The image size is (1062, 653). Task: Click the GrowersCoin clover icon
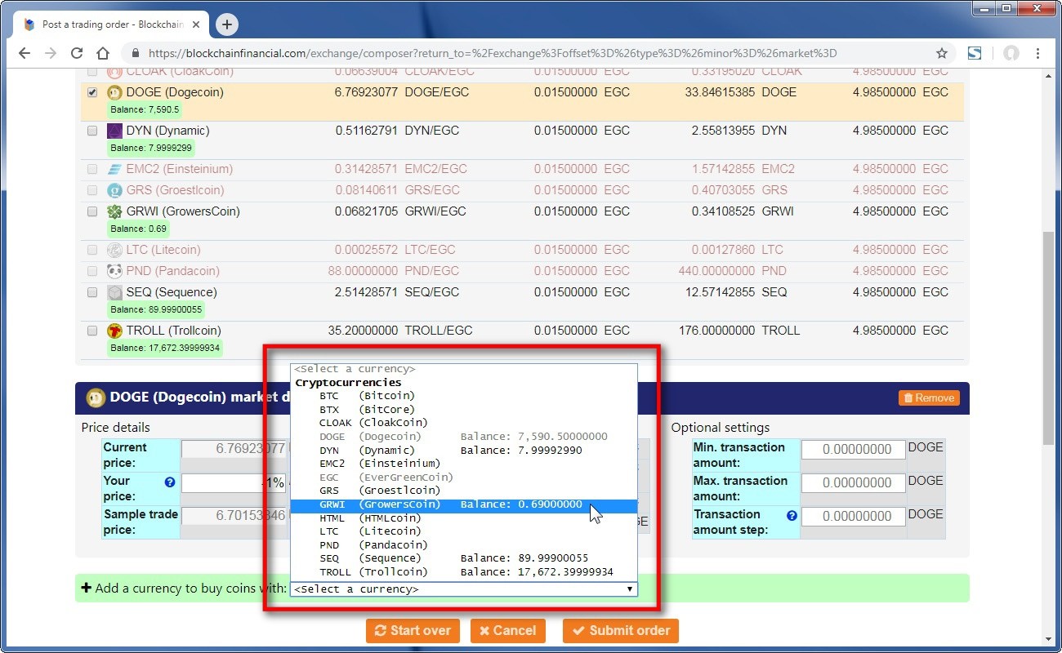[115, 211]
